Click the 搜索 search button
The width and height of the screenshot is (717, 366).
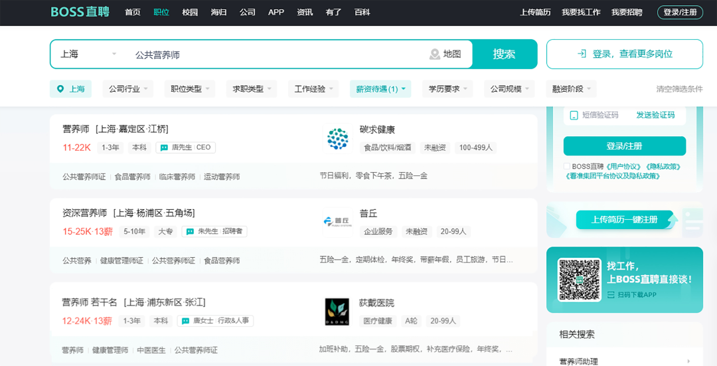point(504,54)
